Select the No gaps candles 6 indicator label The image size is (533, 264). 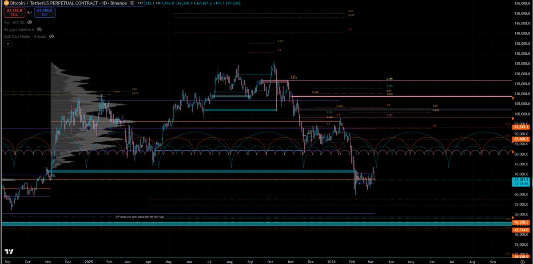pyautogui.click(x=19, y=29)
